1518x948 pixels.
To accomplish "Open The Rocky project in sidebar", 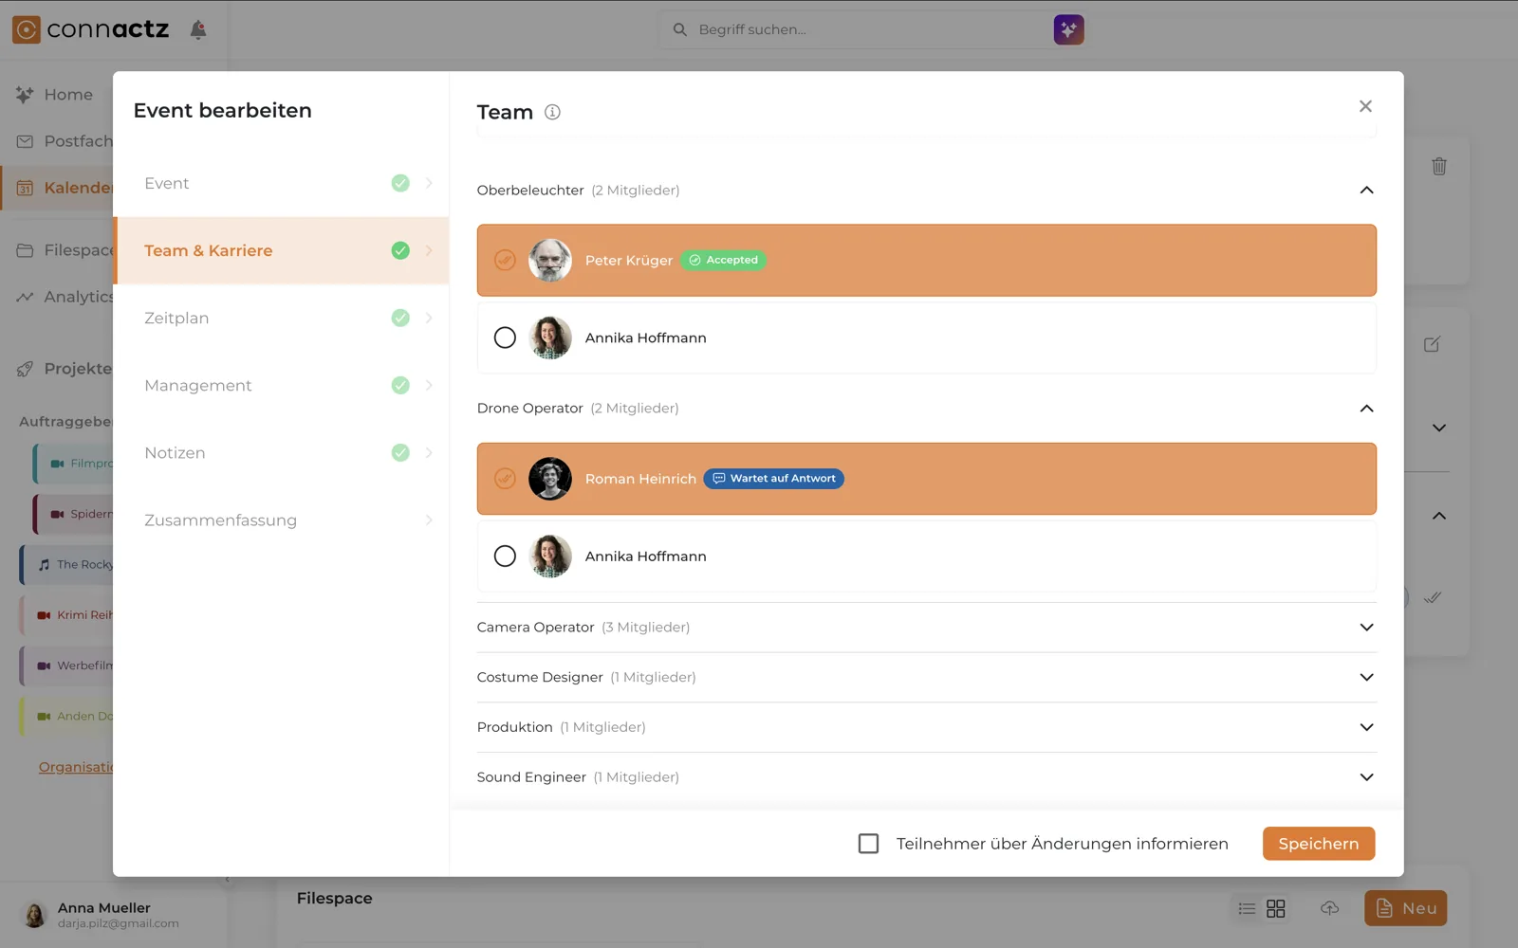I will coord(66,564).
